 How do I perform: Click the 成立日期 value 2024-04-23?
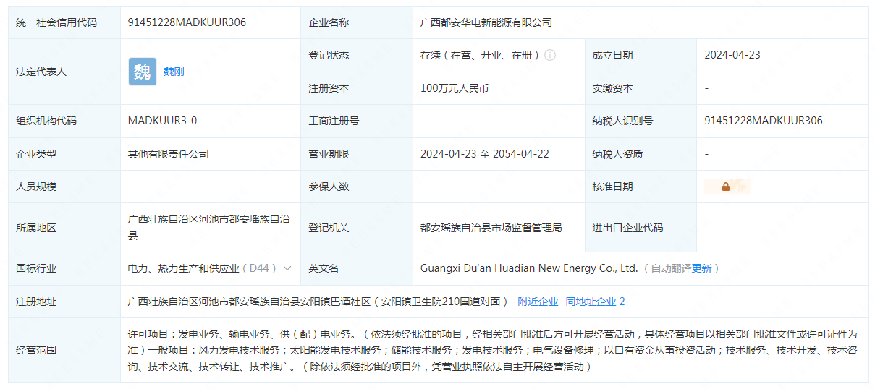tap(732, 55)
